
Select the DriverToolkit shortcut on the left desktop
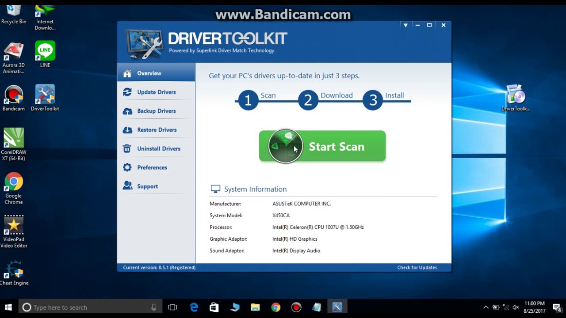point(45,98)
